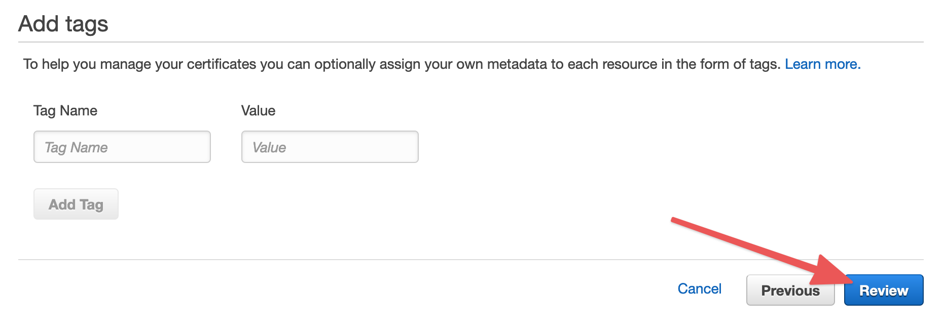This screenshot has width=943, height=332.
Task: Click the 'Tag Name' placeholder text in its input
Action: tap(76, 147)
